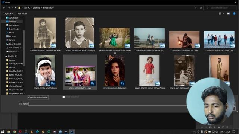Select cracked boy portrait 282d47
Screen dimensions: 239x134
click(x=80, y=33)
